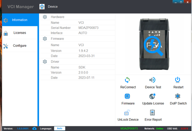The width and height of the screenshot is (192, 131).
Task: Click the firmware version 1.9.4.2
Action: click(83, 51)
